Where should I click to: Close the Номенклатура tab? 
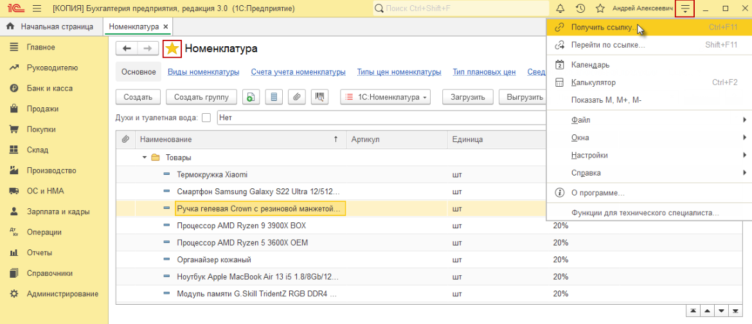(x=166, y=27)
